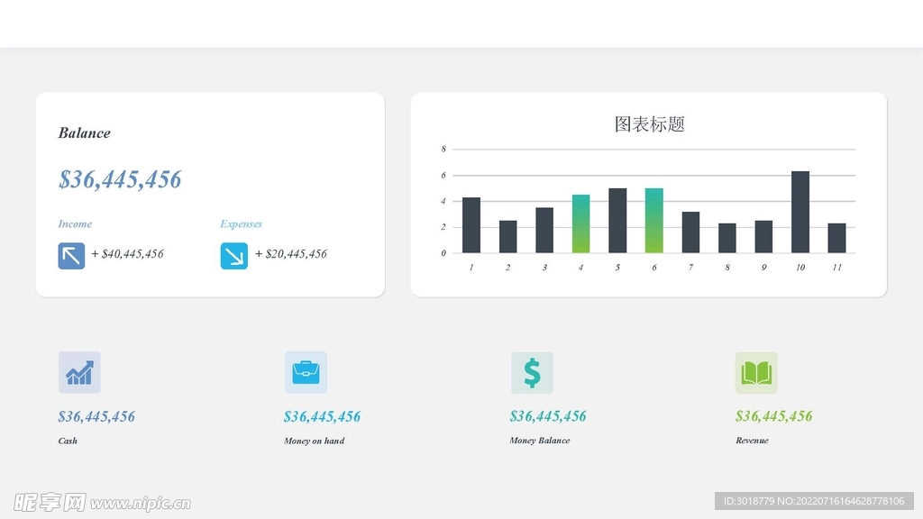Select the green gradient bar 4
Viewport: 923px width, 519px height.
click(580, 223)
